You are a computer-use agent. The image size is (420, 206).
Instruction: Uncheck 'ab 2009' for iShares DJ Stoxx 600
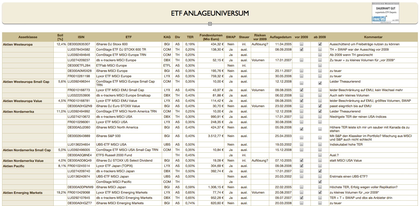point(320,44)
